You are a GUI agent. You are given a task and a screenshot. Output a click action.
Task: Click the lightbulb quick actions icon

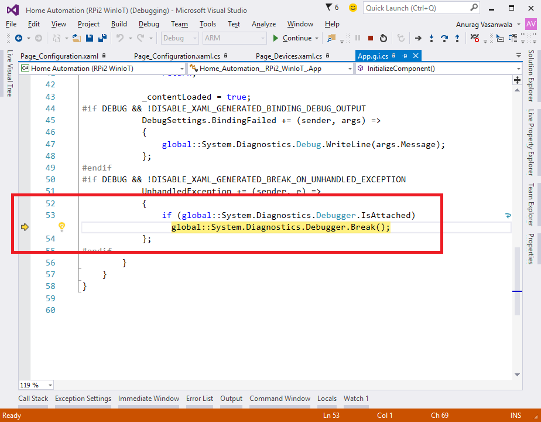(x=61, y=227)
